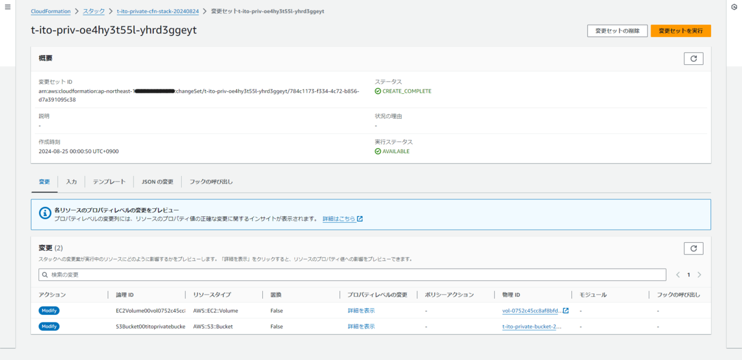742x360 pixels.
Task: Go to the next page of changes
Action: [699, 275]
